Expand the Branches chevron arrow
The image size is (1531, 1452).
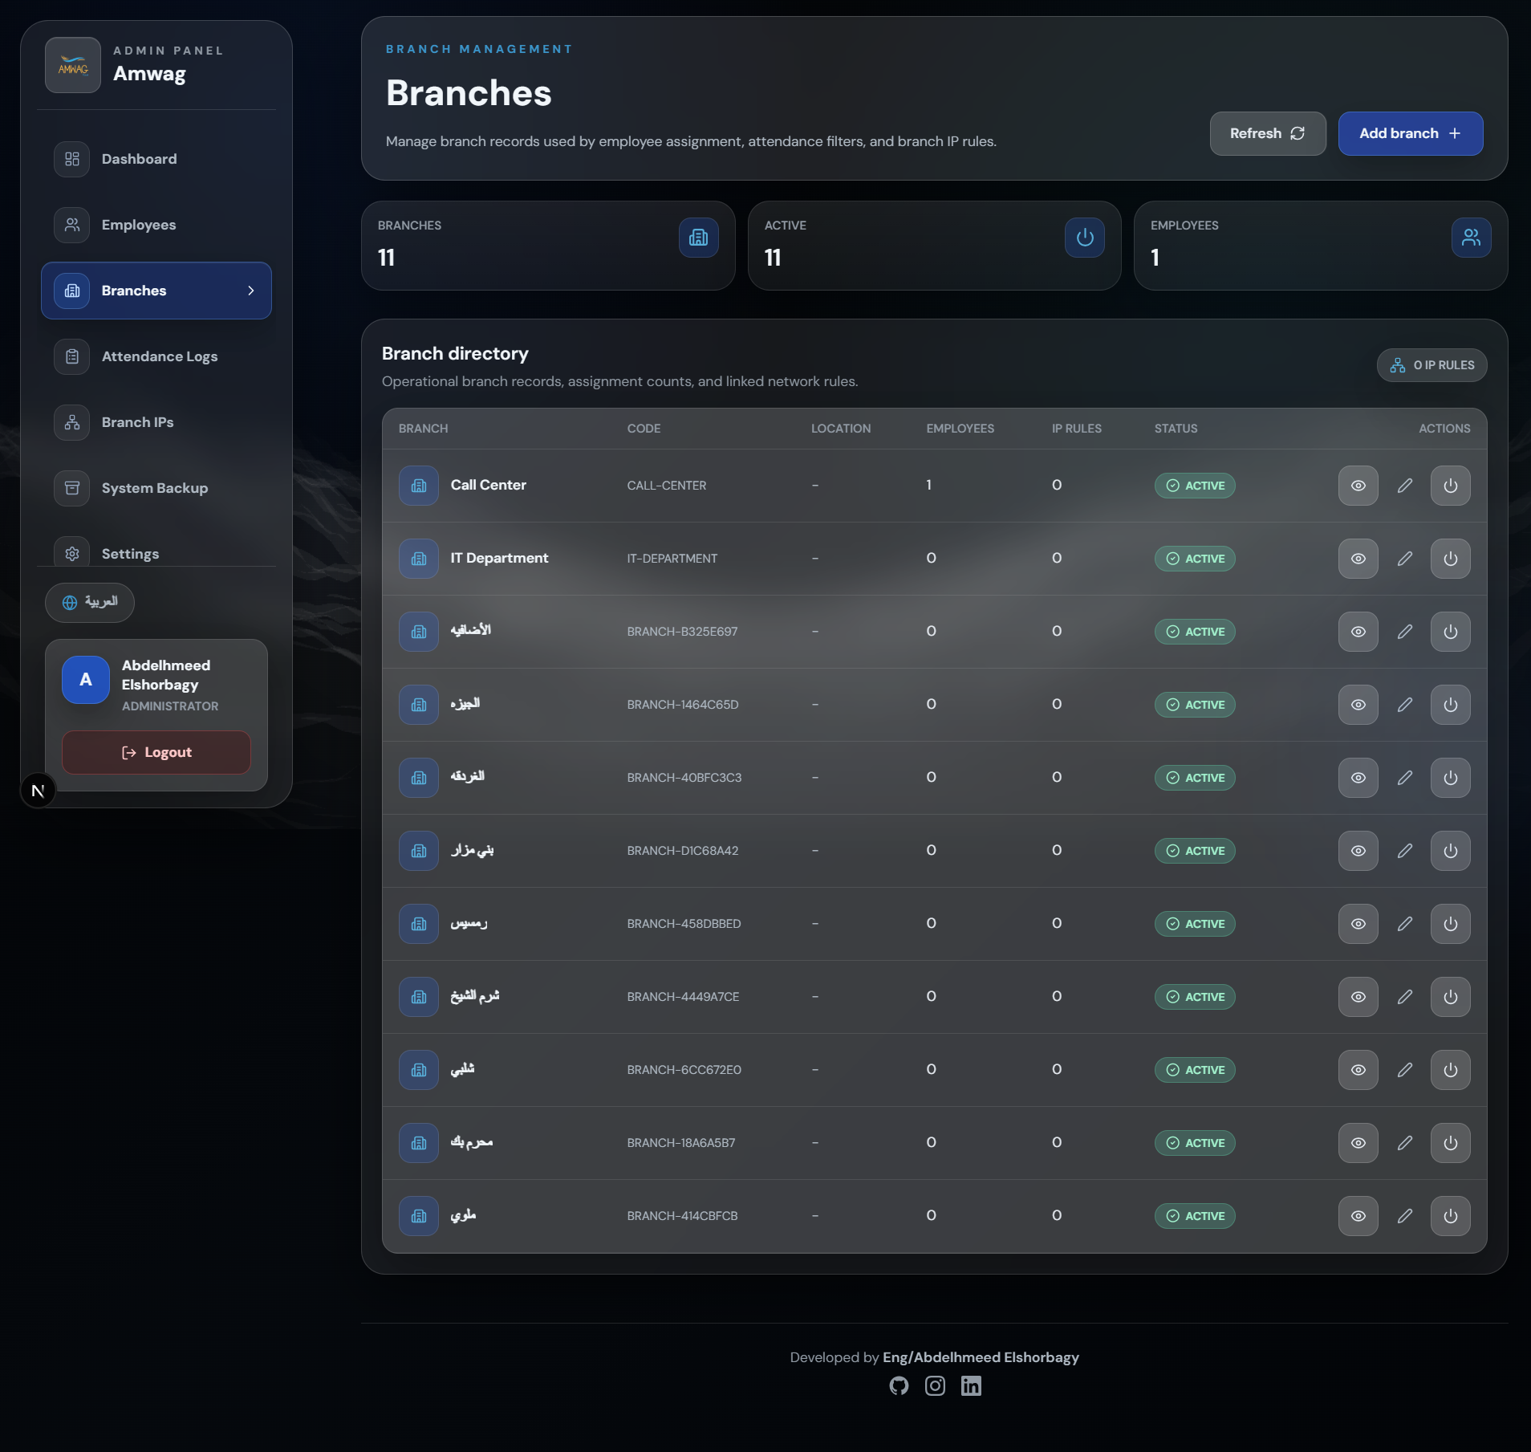click(251, 291)
